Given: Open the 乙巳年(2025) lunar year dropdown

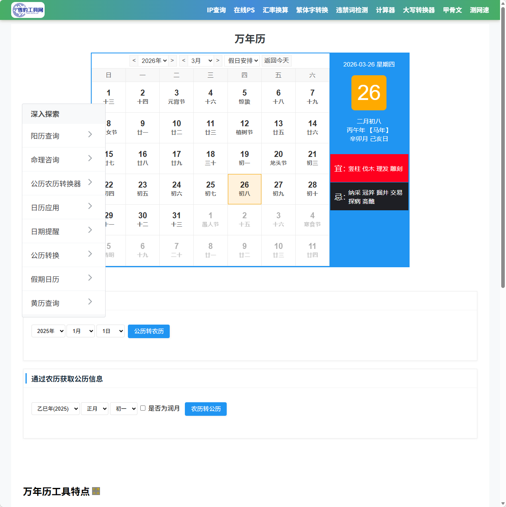Looking at the screenshot, I should click(x=55, y=409).
